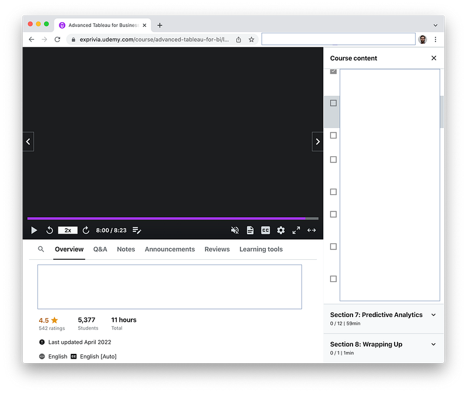Toggle closed captions CC button

pos(266,230)
